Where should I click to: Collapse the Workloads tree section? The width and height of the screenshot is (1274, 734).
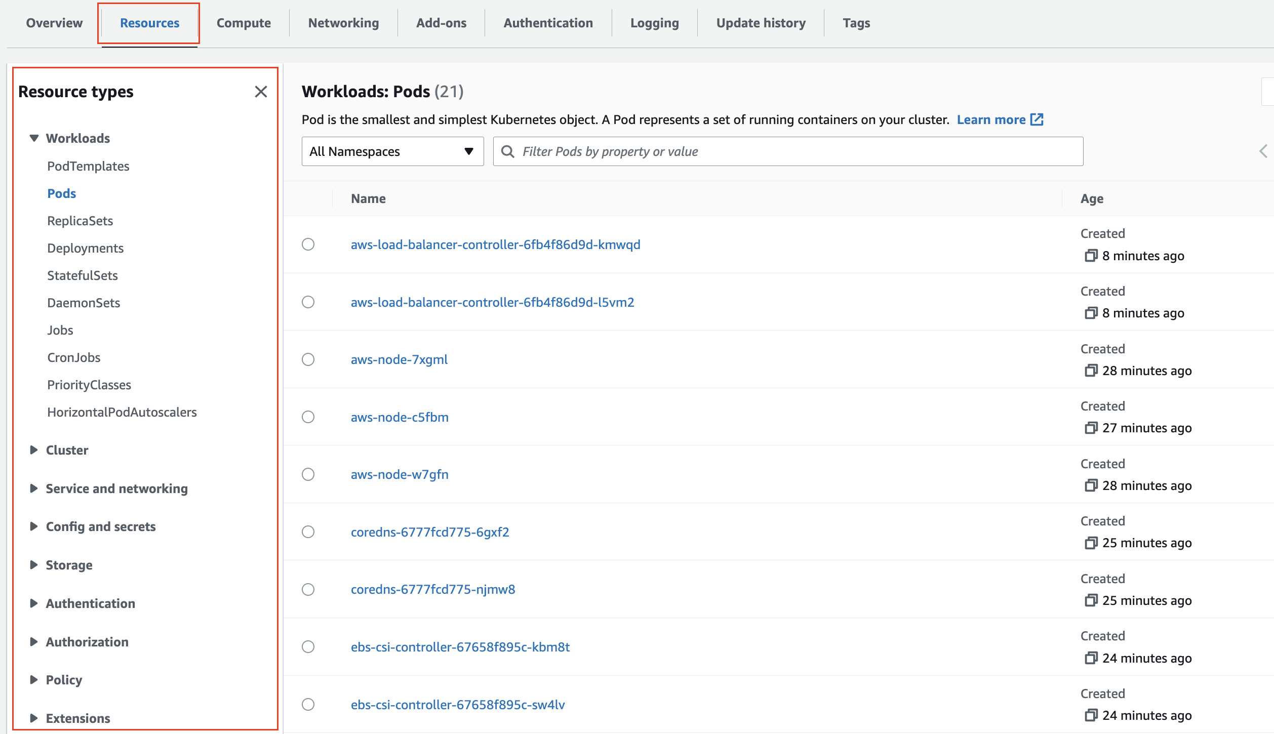tap(34, 138)
